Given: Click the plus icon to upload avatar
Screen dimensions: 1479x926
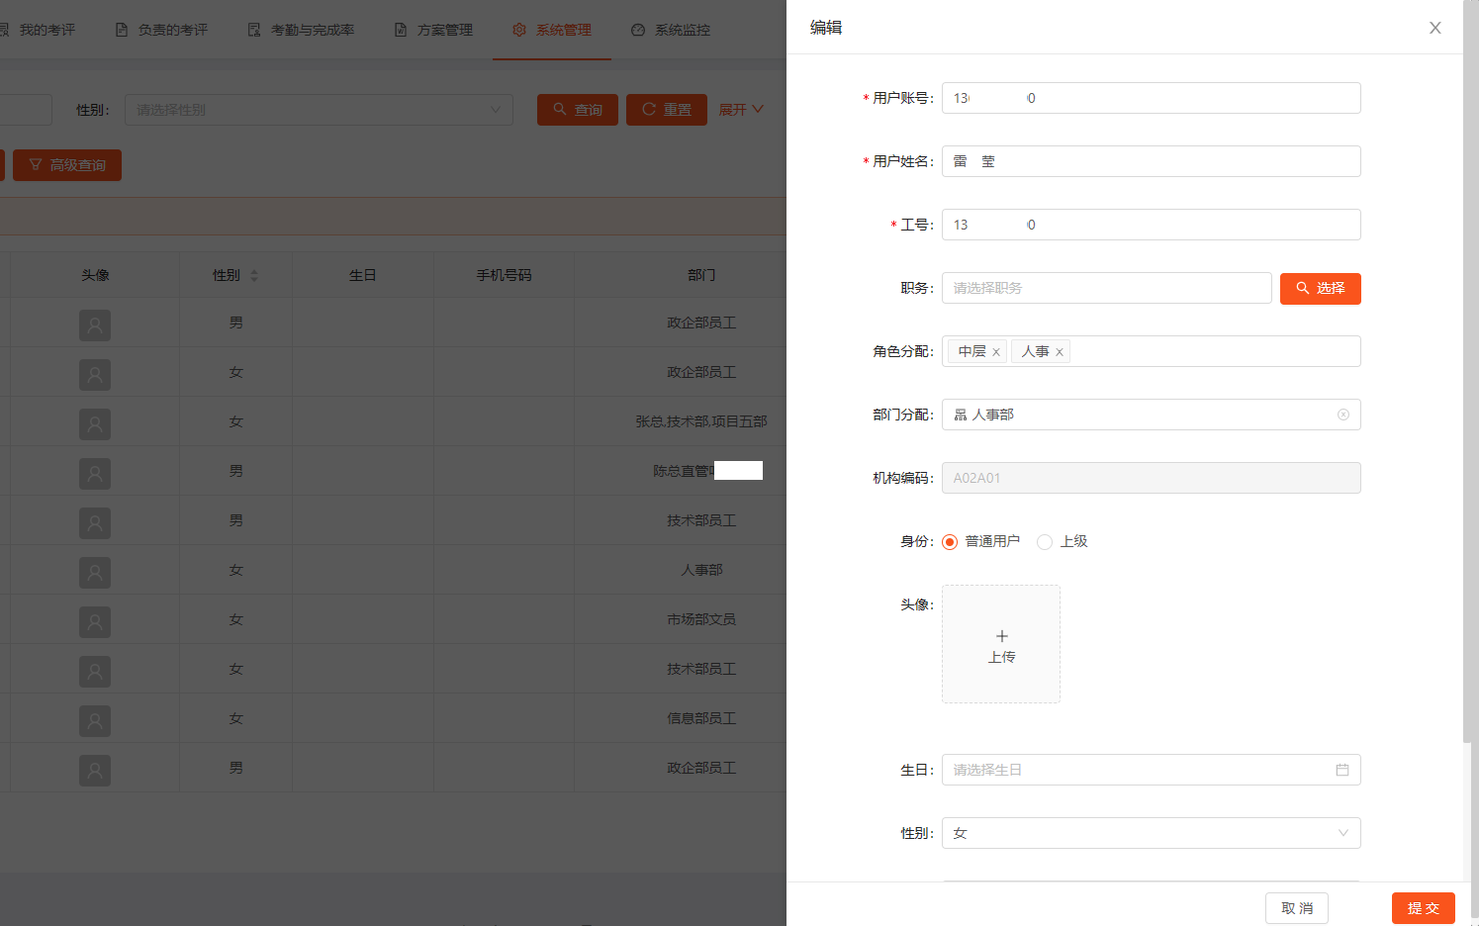Looking at the screenshot, I should point(1001,636).
